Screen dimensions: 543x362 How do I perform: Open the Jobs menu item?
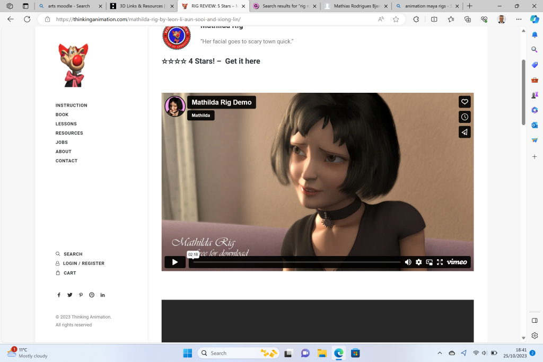(x=62, y=142)
